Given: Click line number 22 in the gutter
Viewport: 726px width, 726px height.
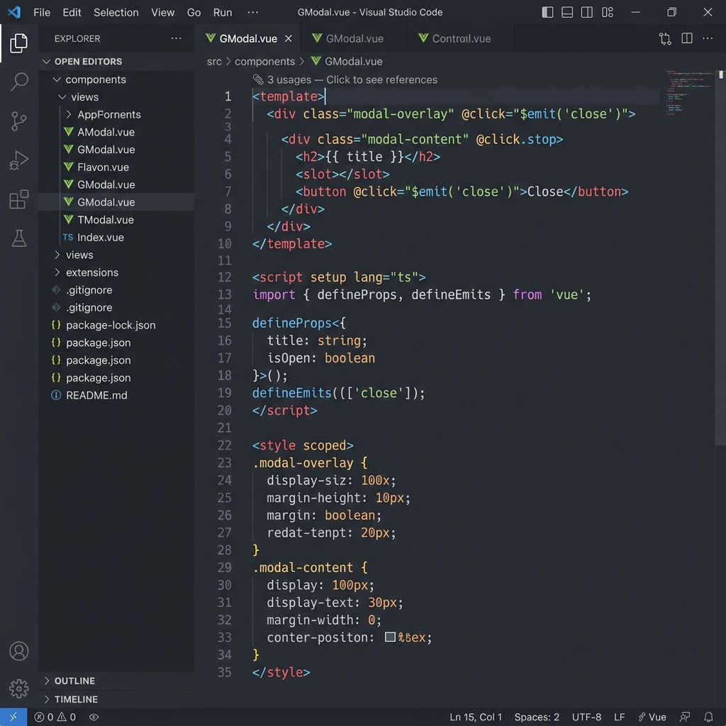Looking at the screenshot, I should pos(224,445).
